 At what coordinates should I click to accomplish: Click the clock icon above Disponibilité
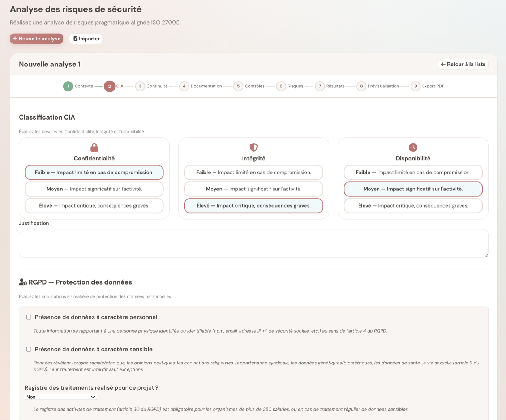tap(413, 147)
